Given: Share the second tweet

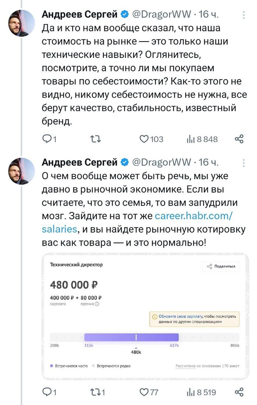Looking at the screenshot, I should (239, 392).
